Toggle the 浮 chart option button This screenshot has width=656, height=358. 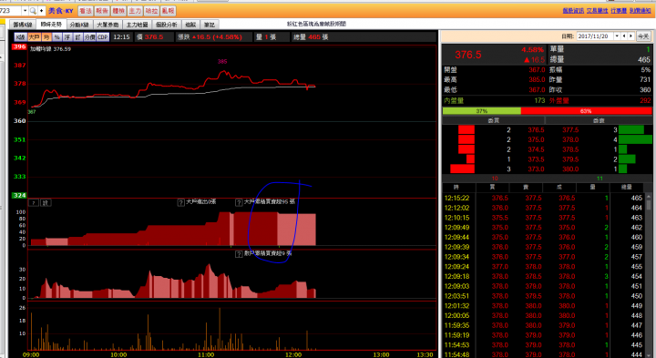pyautogui.click(x=67, y=37)
